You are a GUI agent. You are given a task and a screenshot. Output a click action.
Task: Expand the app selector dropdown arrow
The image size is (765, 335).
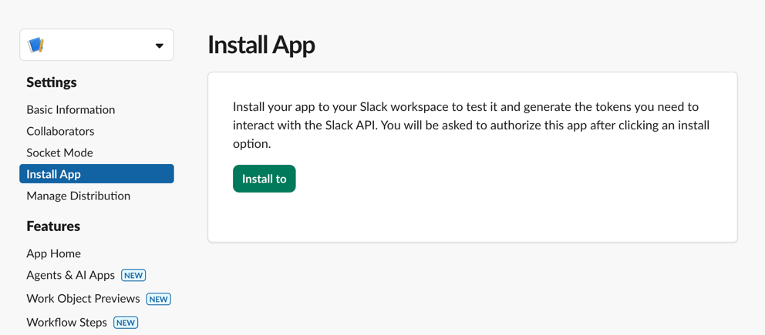click(159, 46)
